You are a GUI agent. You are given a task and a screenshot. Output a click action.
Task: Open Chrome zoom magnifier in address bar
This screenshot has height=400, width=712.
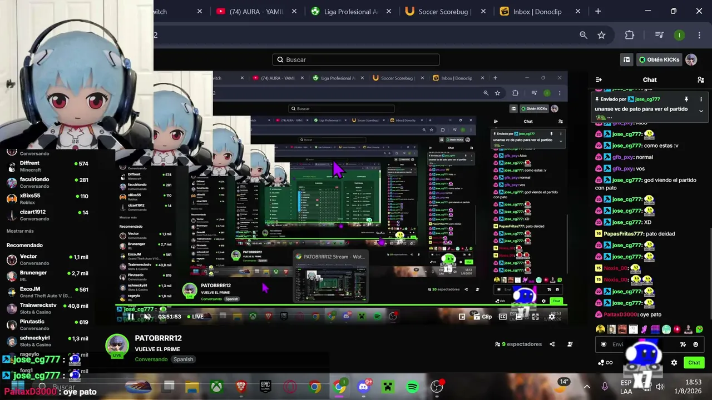584,35
